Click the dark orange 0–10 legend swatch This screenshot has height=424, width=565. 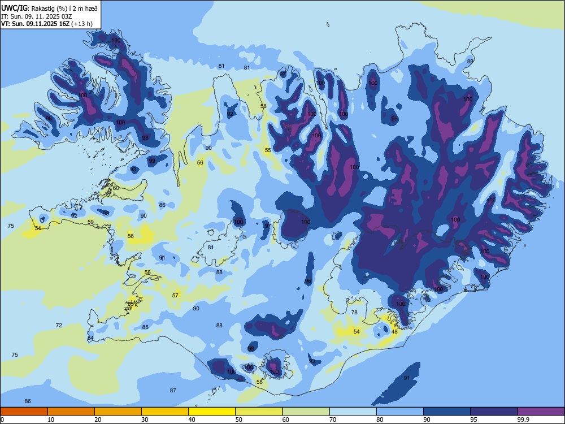pyautogui.click(x=24, y=412)
